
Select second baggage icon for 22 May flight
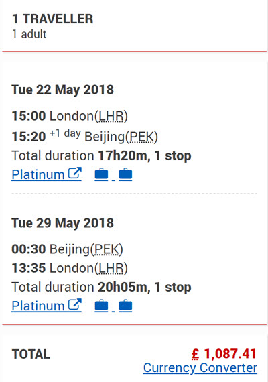click(x=125, y=174)
